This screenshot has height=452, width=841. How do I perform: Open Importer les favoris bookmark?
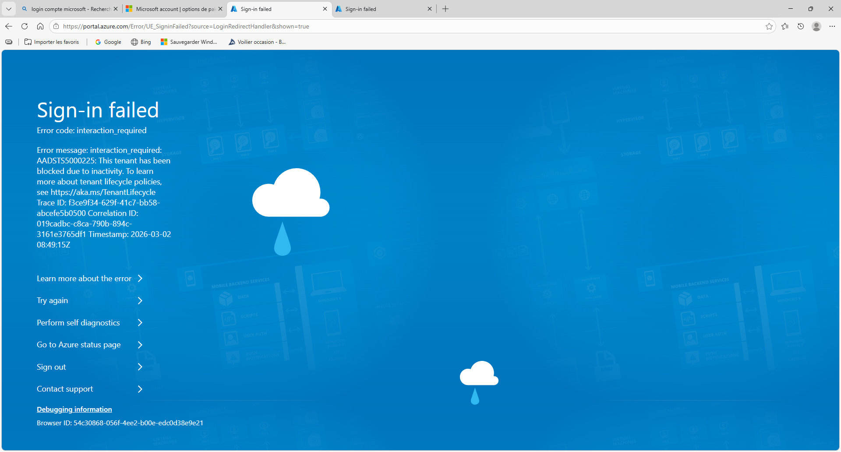(52, 42)
